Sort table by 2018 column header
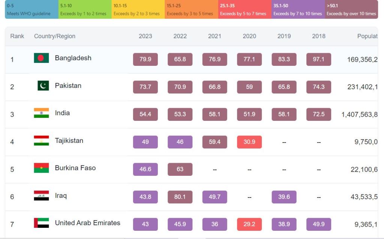Screen dimensions: 384x239 [x=318, y=36]
